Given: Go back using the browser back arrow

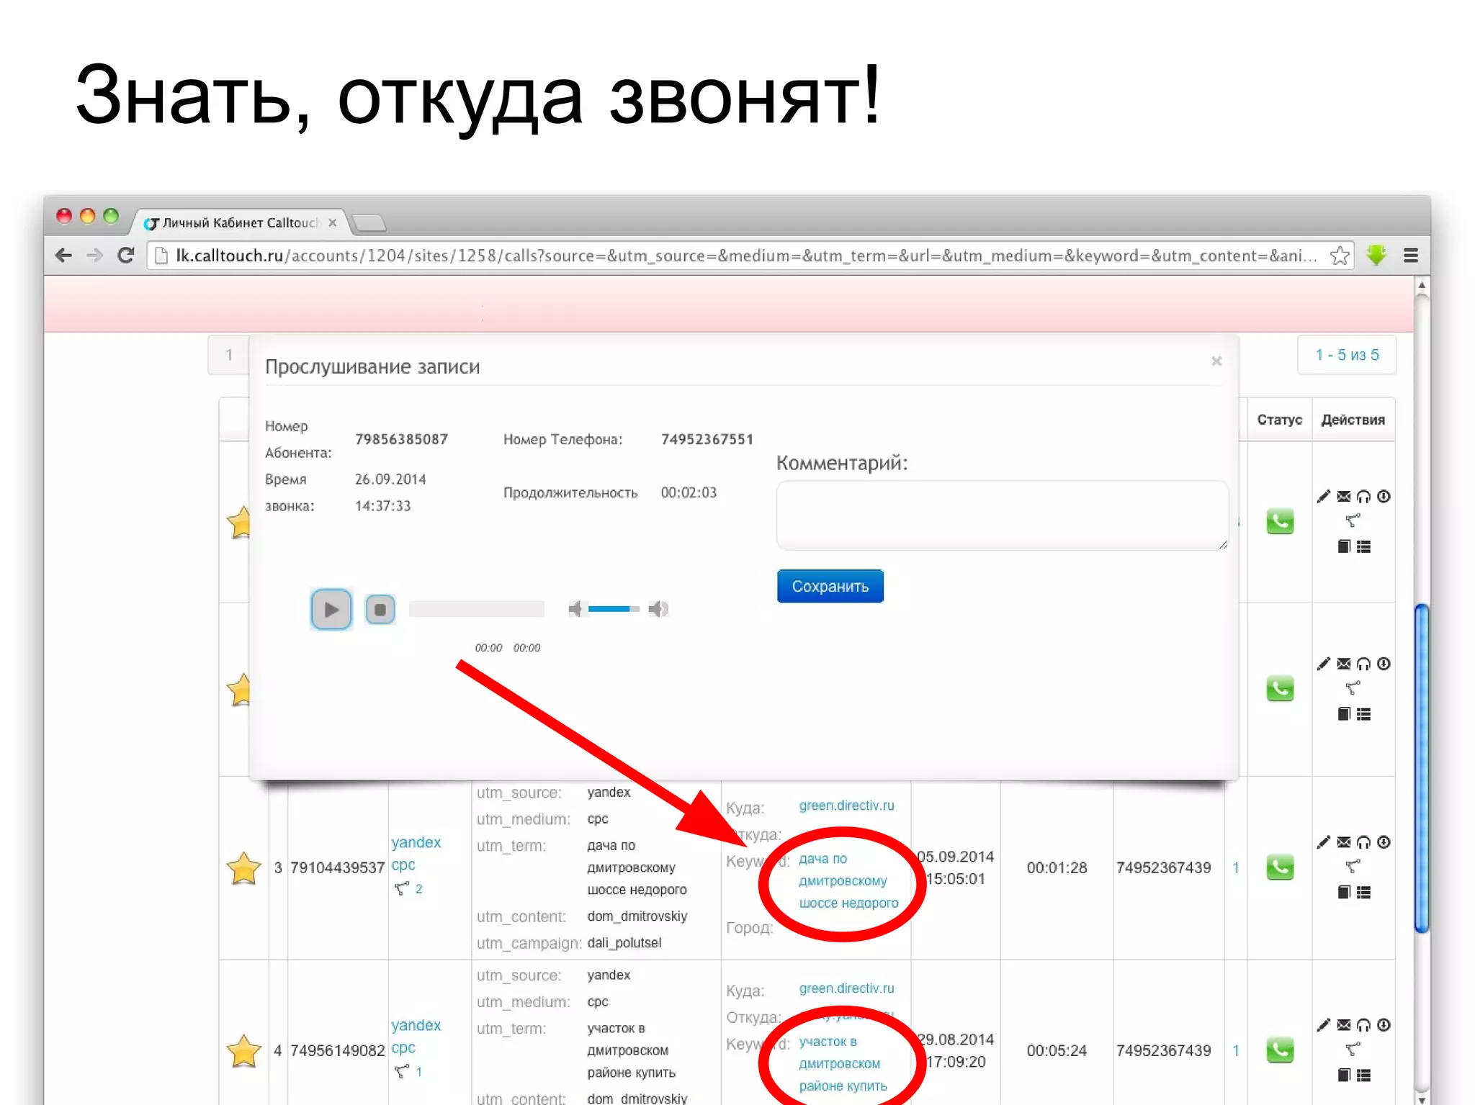Looking at the screenshot, I should [63, 255].
